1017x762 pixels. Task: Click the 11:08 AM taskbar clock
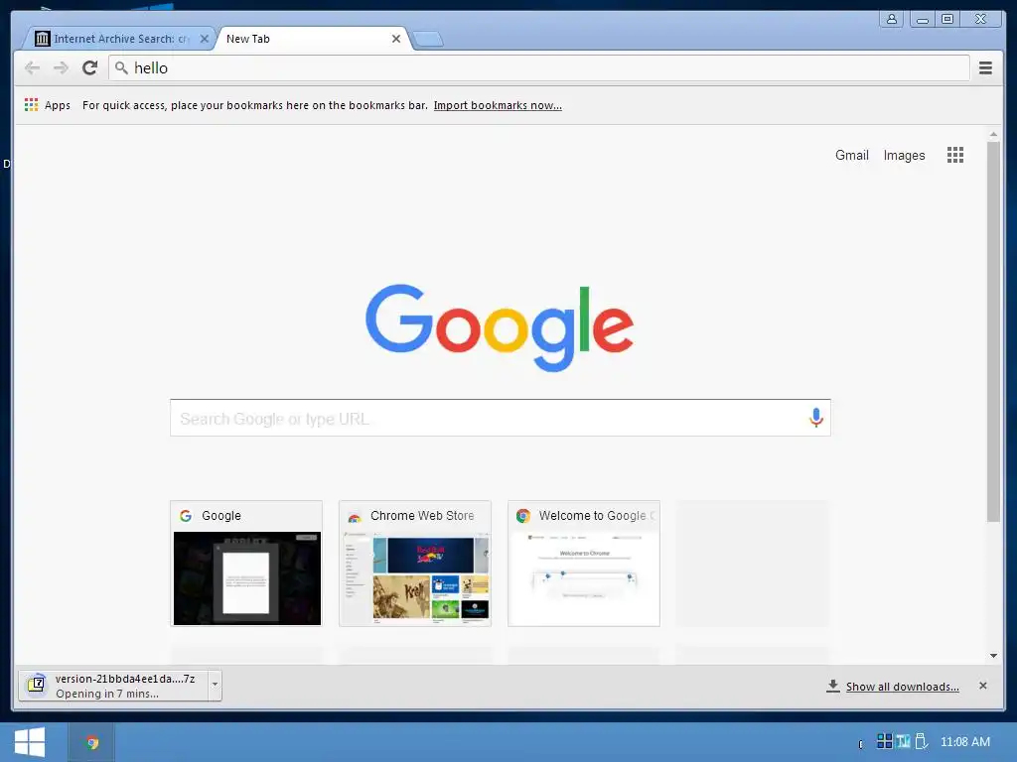965,742
